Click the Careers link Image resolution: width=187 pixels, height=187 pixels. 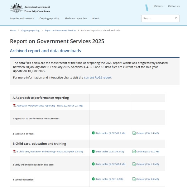tap(158, 6)
